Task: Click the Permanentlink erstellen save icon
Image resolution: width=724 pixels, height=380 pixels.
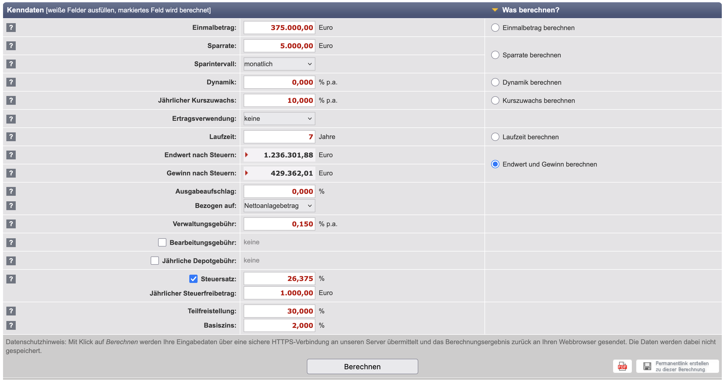Action: 647,366
